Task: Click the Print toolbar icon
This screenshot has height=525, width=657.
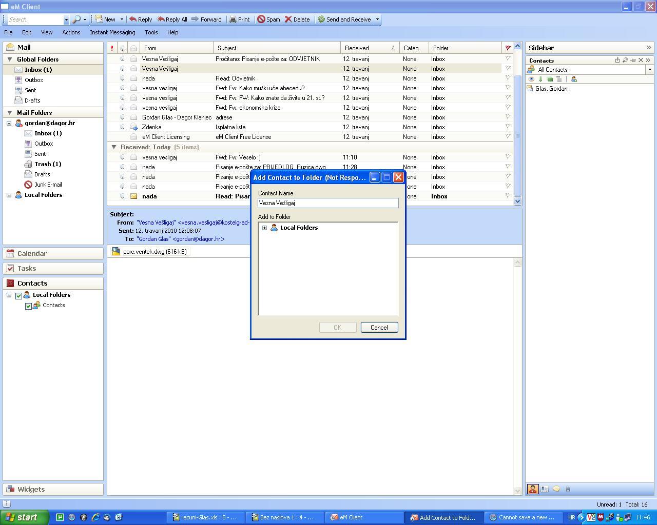Action: [240, 19]
